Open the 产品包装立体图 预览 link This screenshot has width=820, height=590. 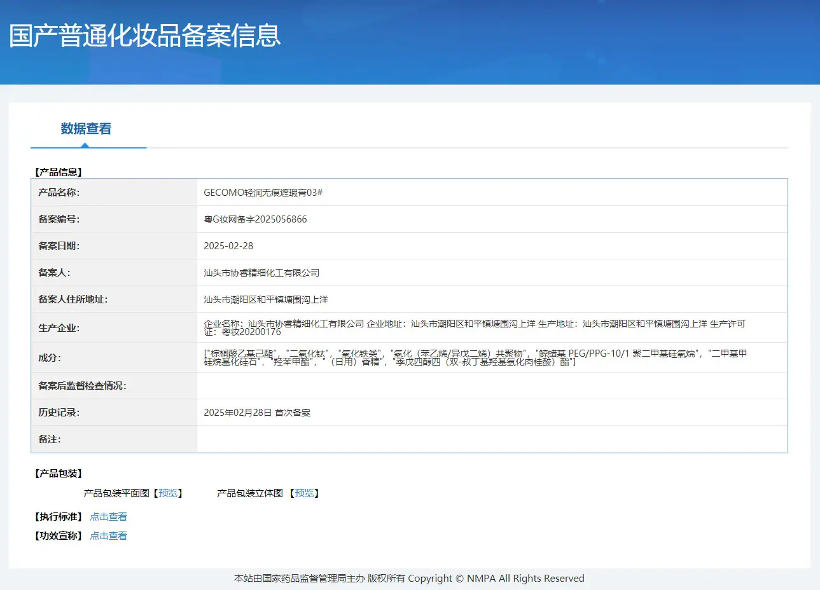pyautogui.click(x=304, y=493)
